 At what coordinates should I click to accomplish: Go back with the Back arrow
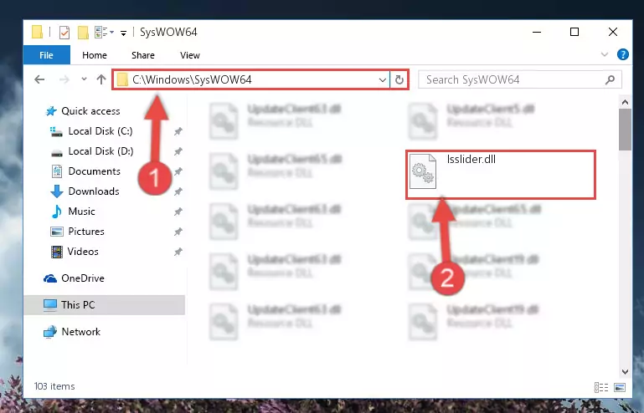coord(39,79)
